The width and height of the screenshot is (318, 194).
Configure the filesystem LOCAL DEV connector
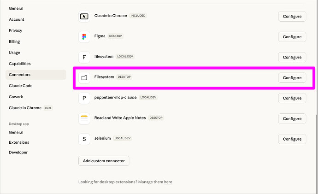click(x=292, y=57)
